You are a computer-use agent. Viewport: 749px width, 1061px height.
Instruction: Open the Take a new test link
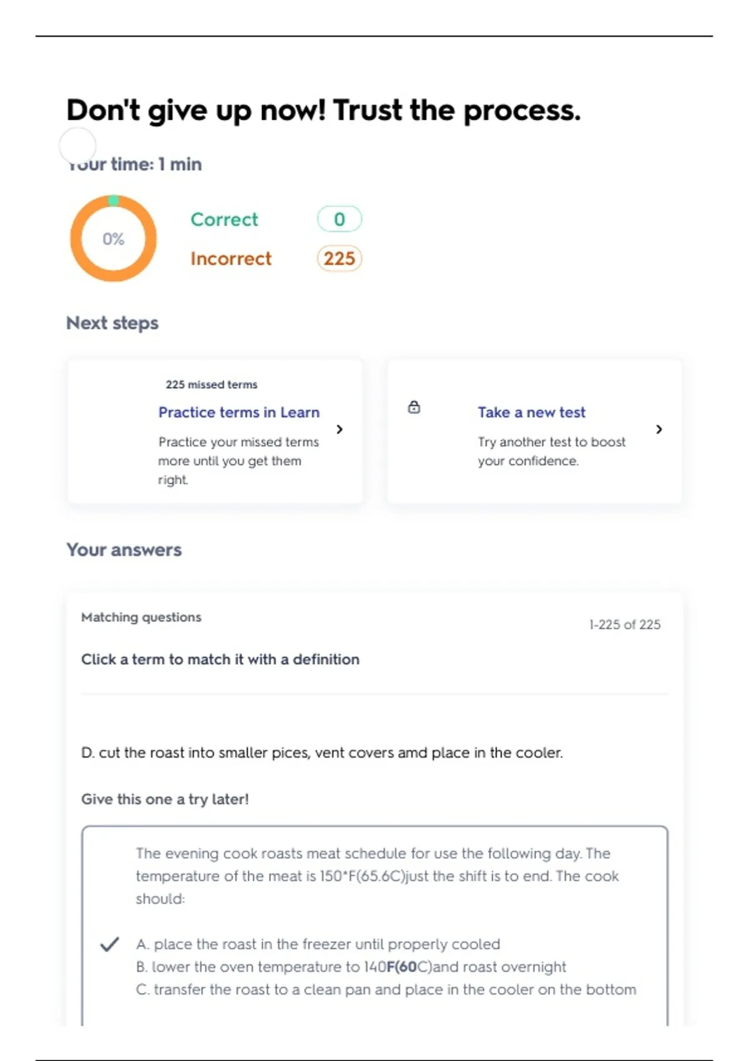(x=531, y=413)
